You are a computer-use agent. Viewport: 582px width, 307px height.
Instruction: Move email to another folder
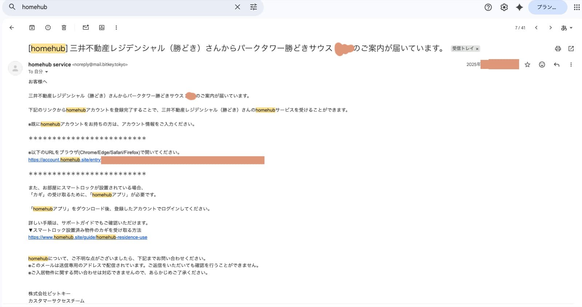(x=102, y=28)
